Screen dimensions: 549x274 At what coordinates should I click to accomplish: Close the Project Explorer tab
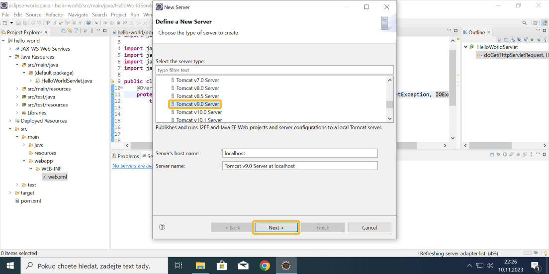point(46,32)
